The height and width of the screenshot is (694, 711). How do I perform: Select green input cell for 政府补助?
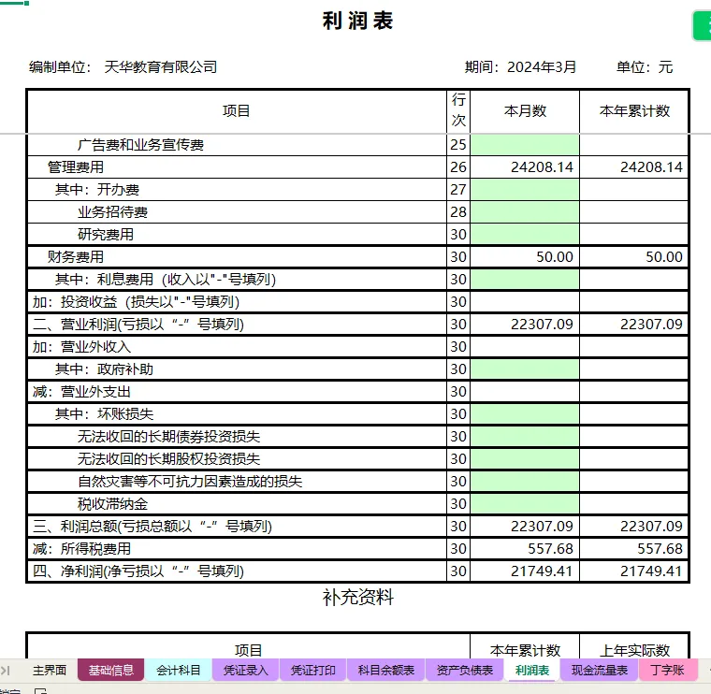tap(525, 369)
